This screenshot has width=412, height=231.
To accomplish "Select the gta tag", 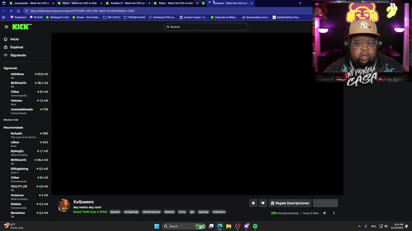I will pos(192,212).
